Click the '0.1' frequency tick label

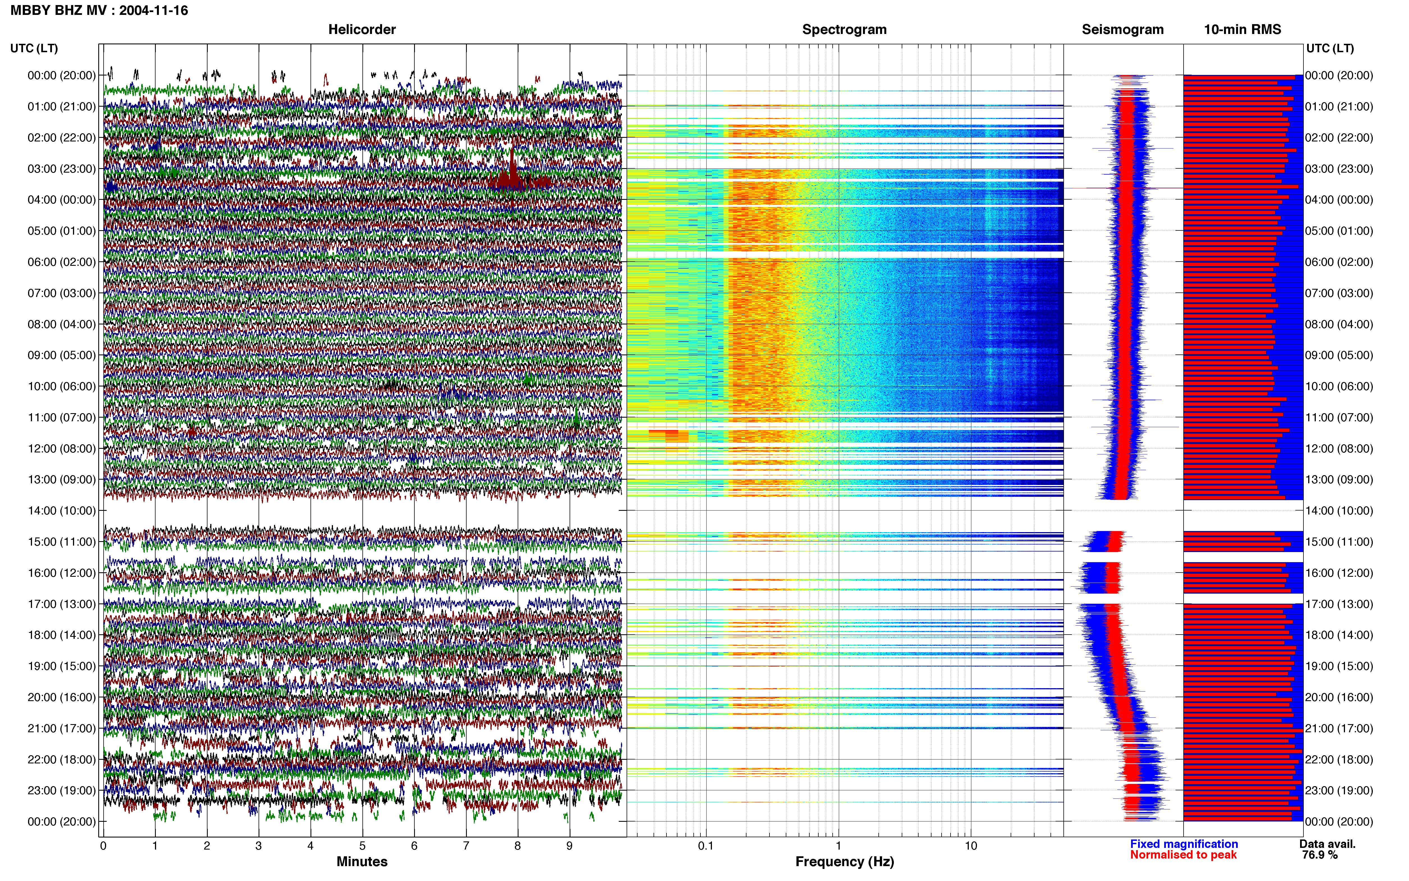pyautogui.click(x=706, y=846)
